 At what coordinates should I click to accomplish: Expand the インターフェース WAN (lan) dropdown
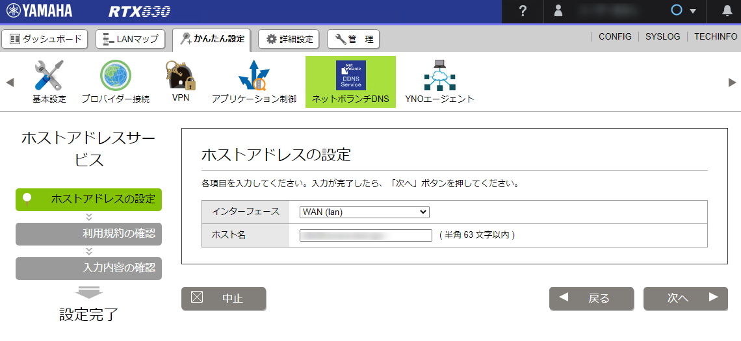point(364,212)
